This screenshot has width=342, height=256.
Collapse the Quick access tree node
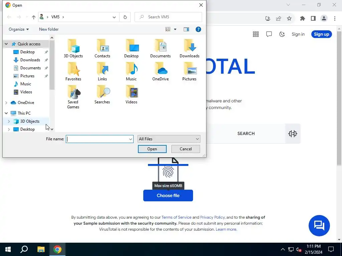[x=6, y=44]
